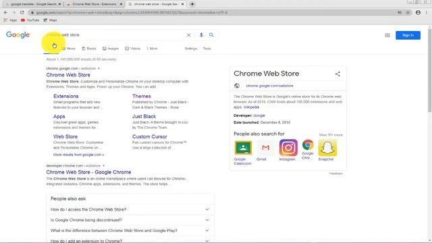Image resolution: width=432 pixels, height=243 pixels.
Task: Bookmark this page with star icon
Action: (408, 12)
